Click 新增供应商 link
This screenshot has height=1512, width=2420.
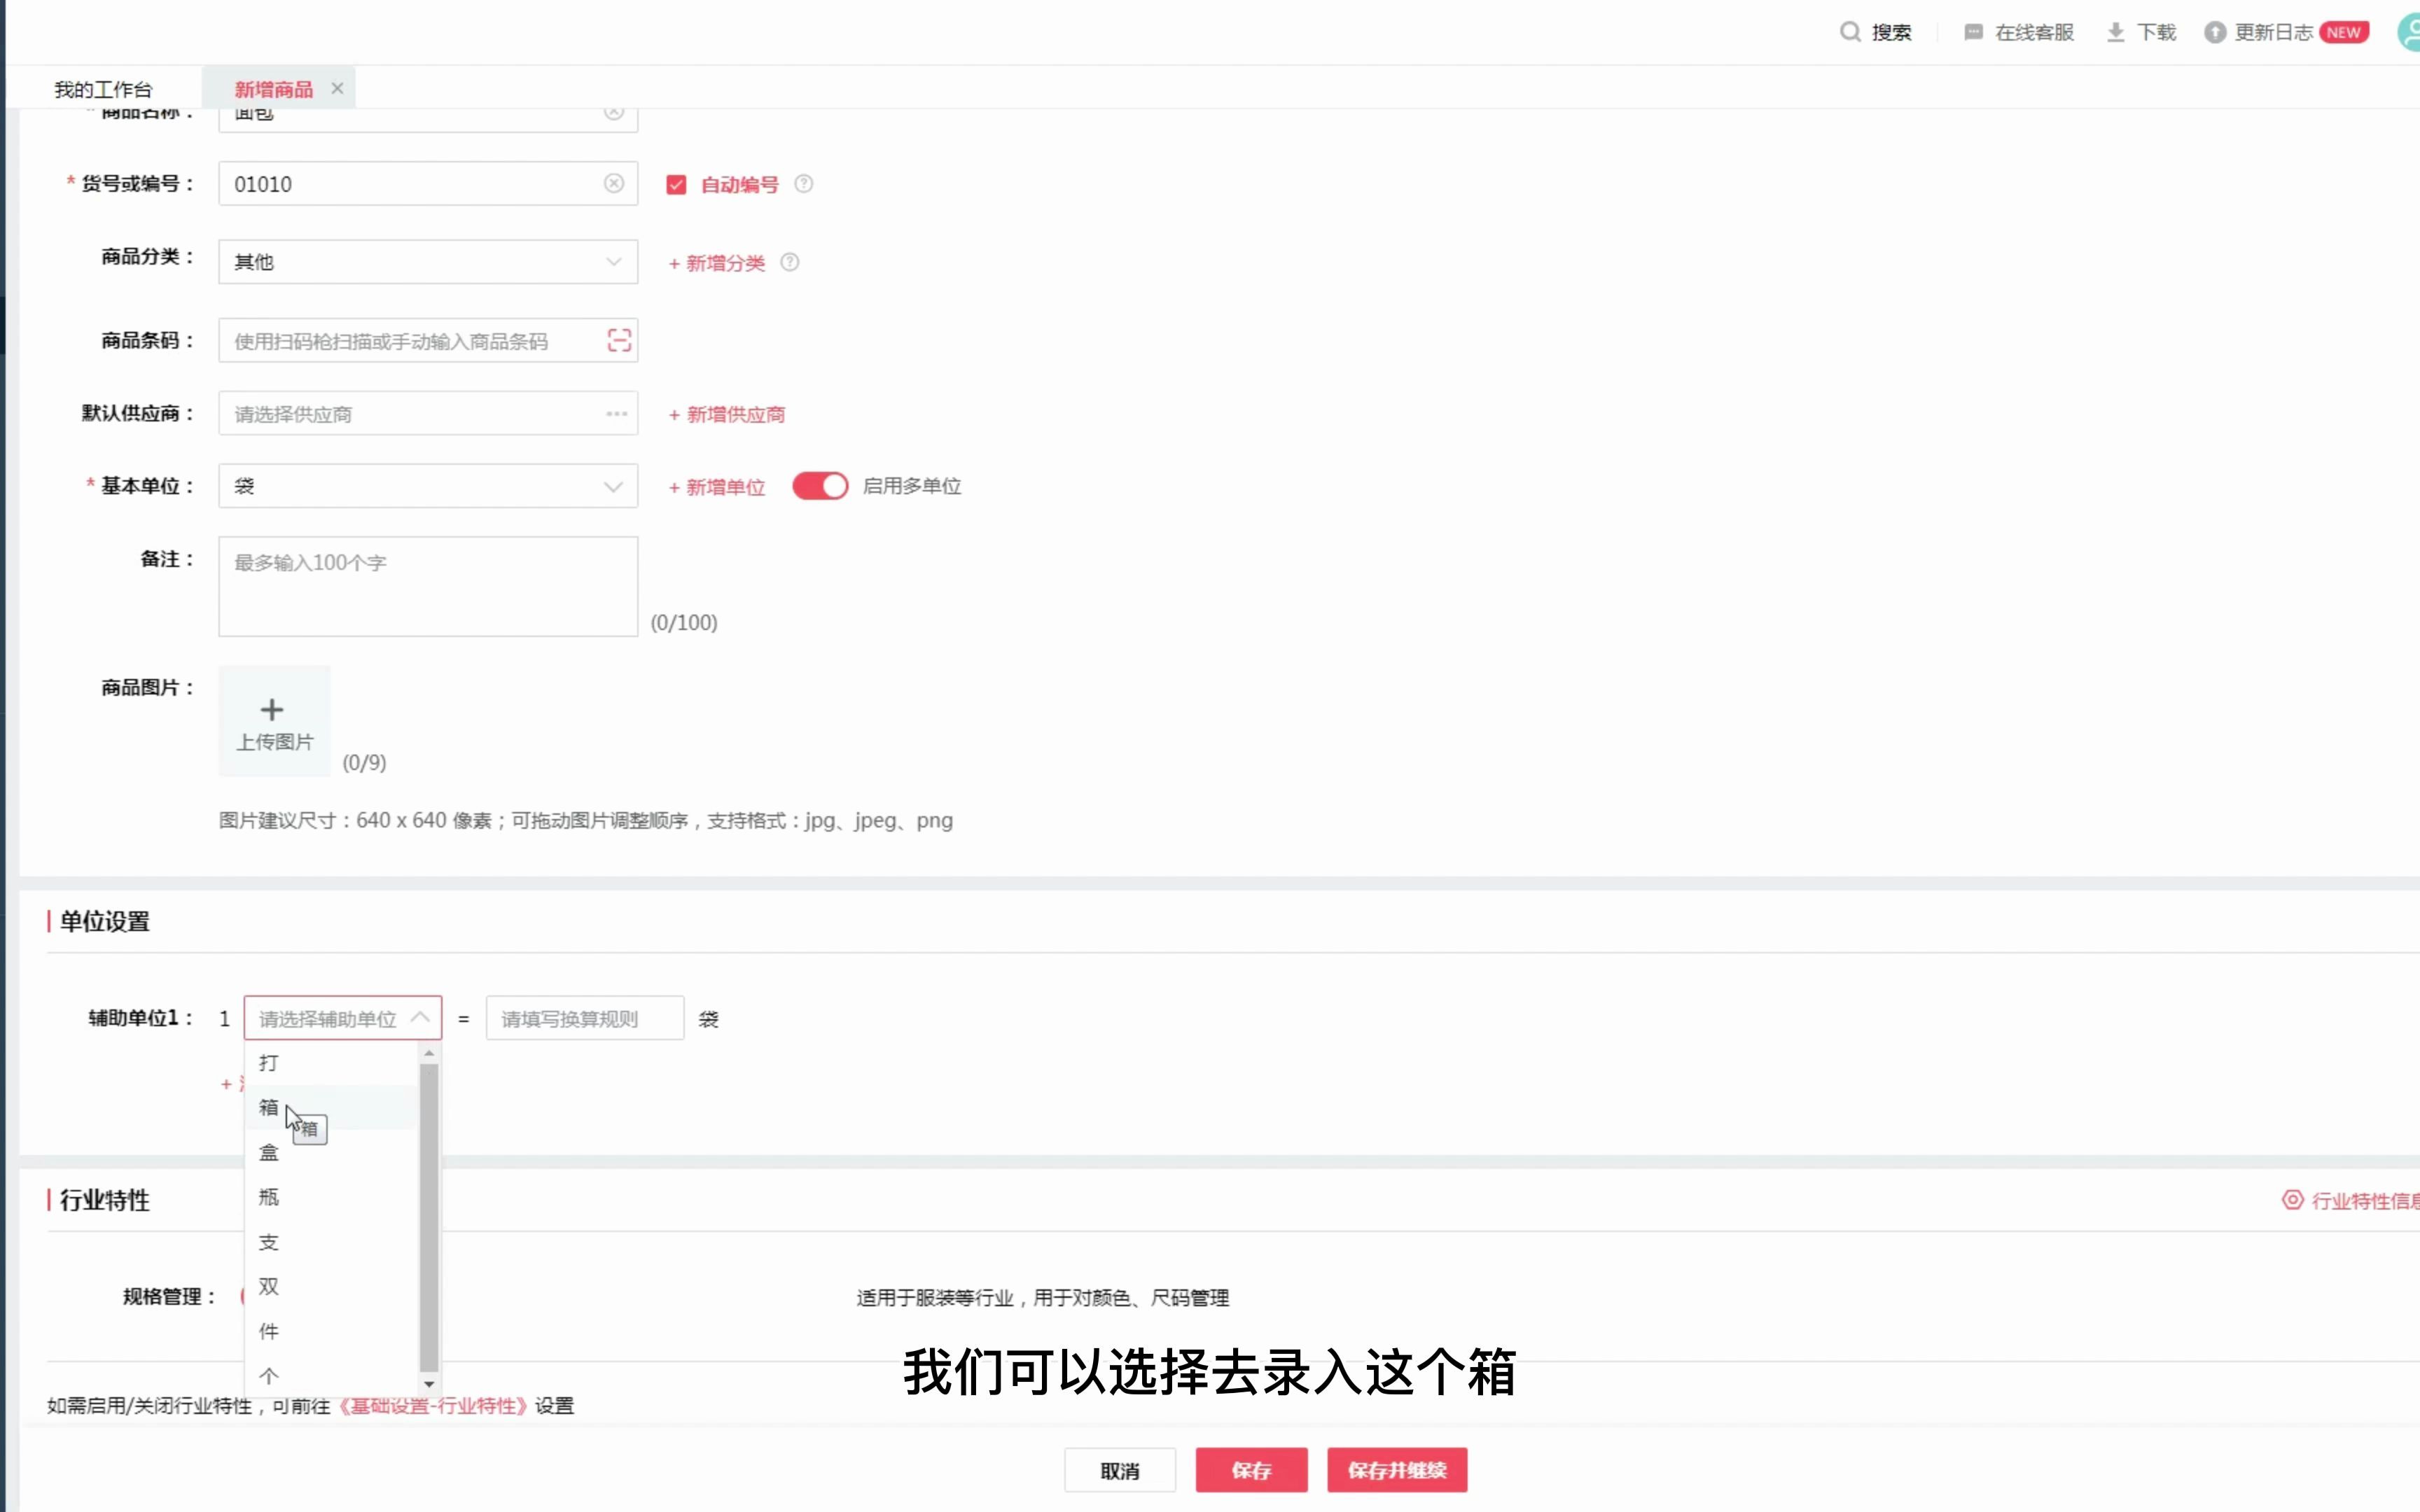click(726, 414)
